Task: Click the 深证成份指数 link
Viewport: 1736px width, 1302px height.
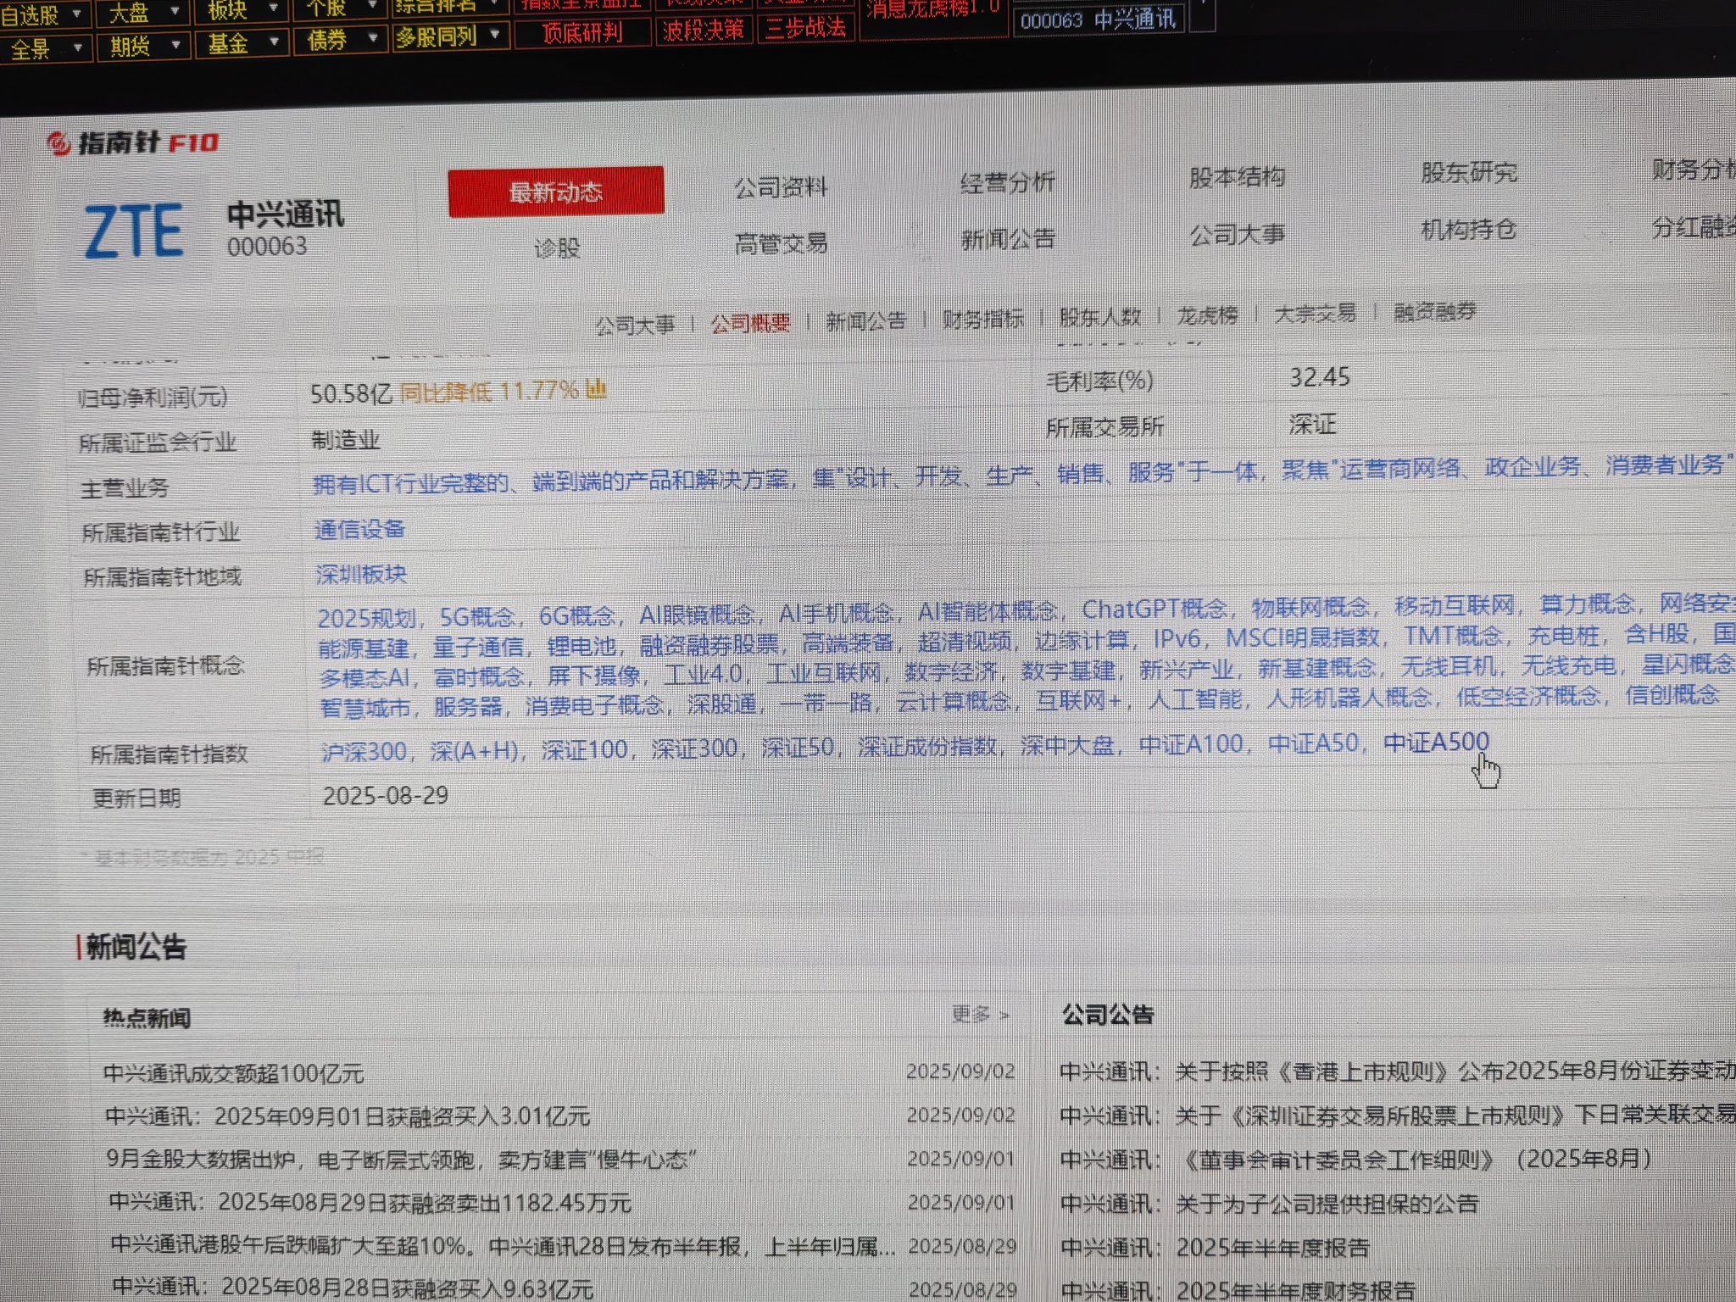Action: pyautogui.click(x=926, y=747)
